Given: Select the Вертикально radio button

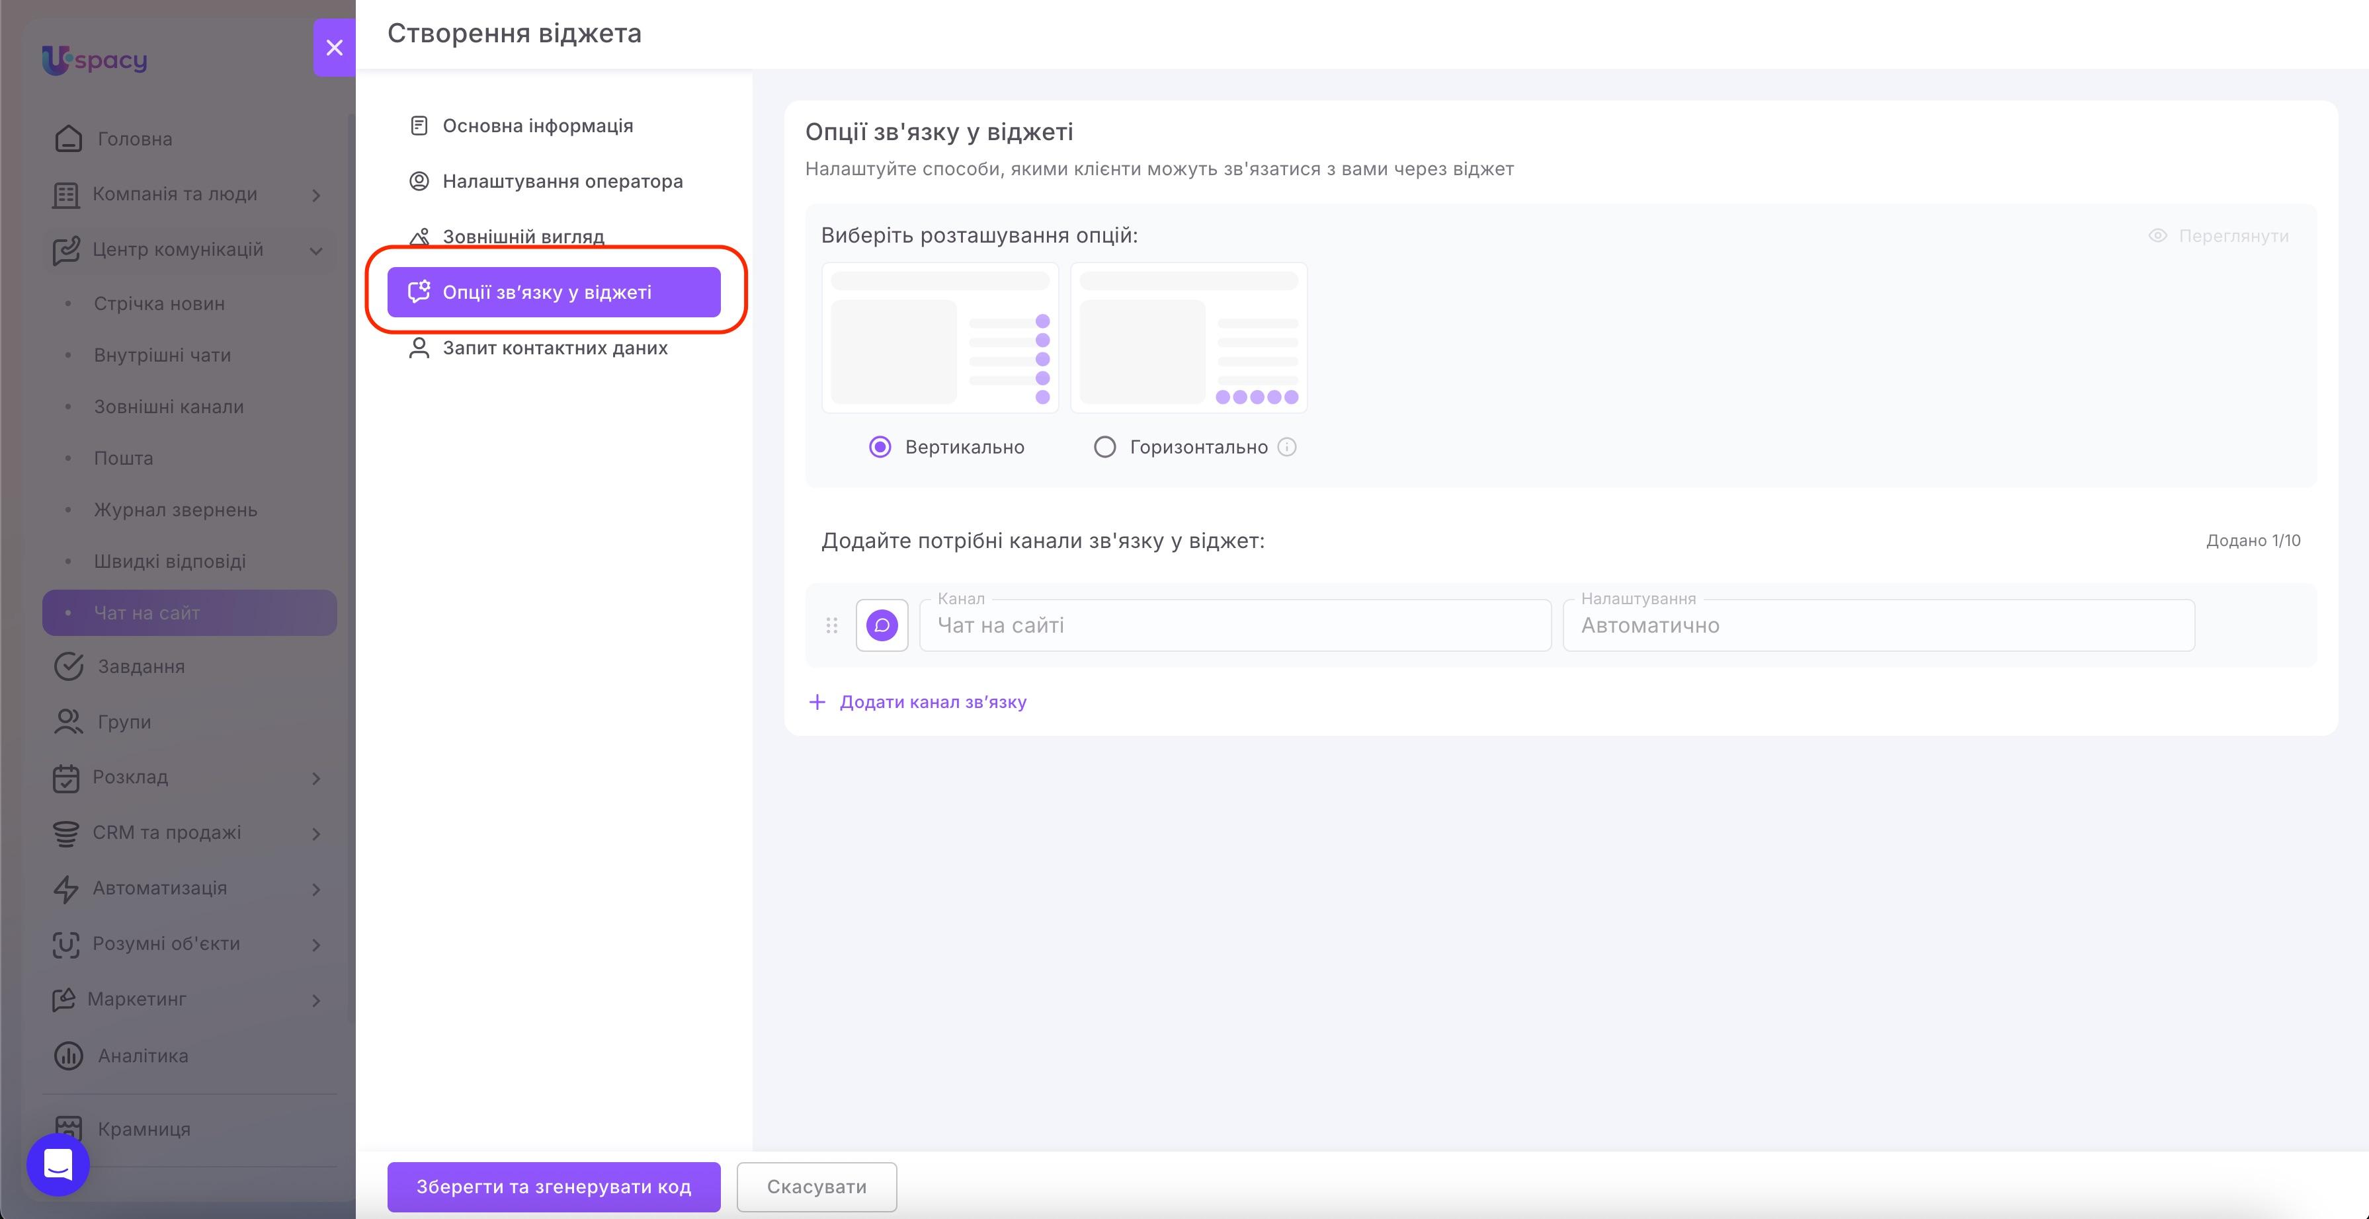Looking at the screenshot, I should pos(880,448).
